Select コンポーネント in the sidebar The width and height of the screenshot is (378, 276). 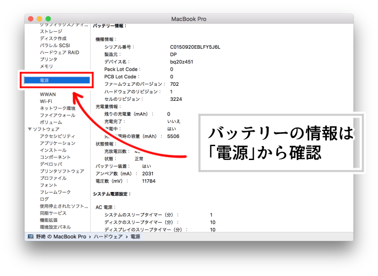55,157
